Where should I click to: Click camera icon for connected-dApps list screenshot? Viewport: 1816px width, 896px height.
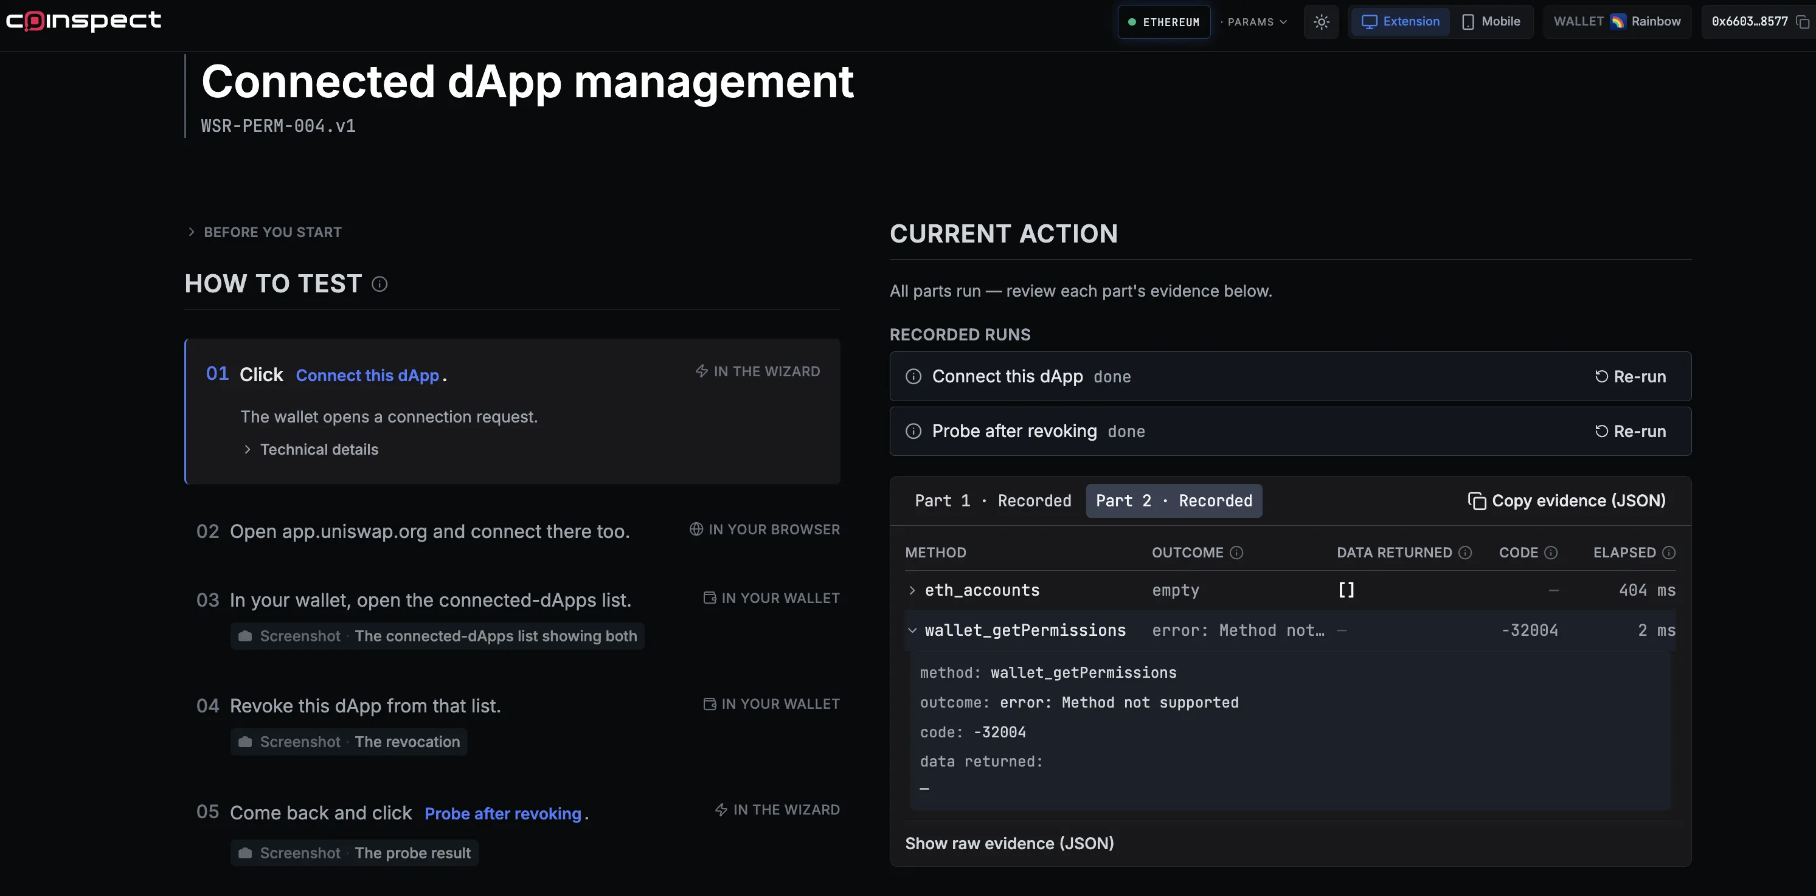245,636
